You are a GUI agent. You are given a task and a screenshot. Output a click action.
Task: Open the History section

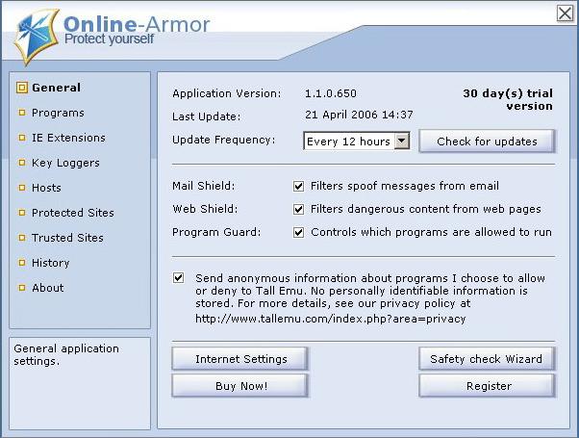click(x=51, y=263)
